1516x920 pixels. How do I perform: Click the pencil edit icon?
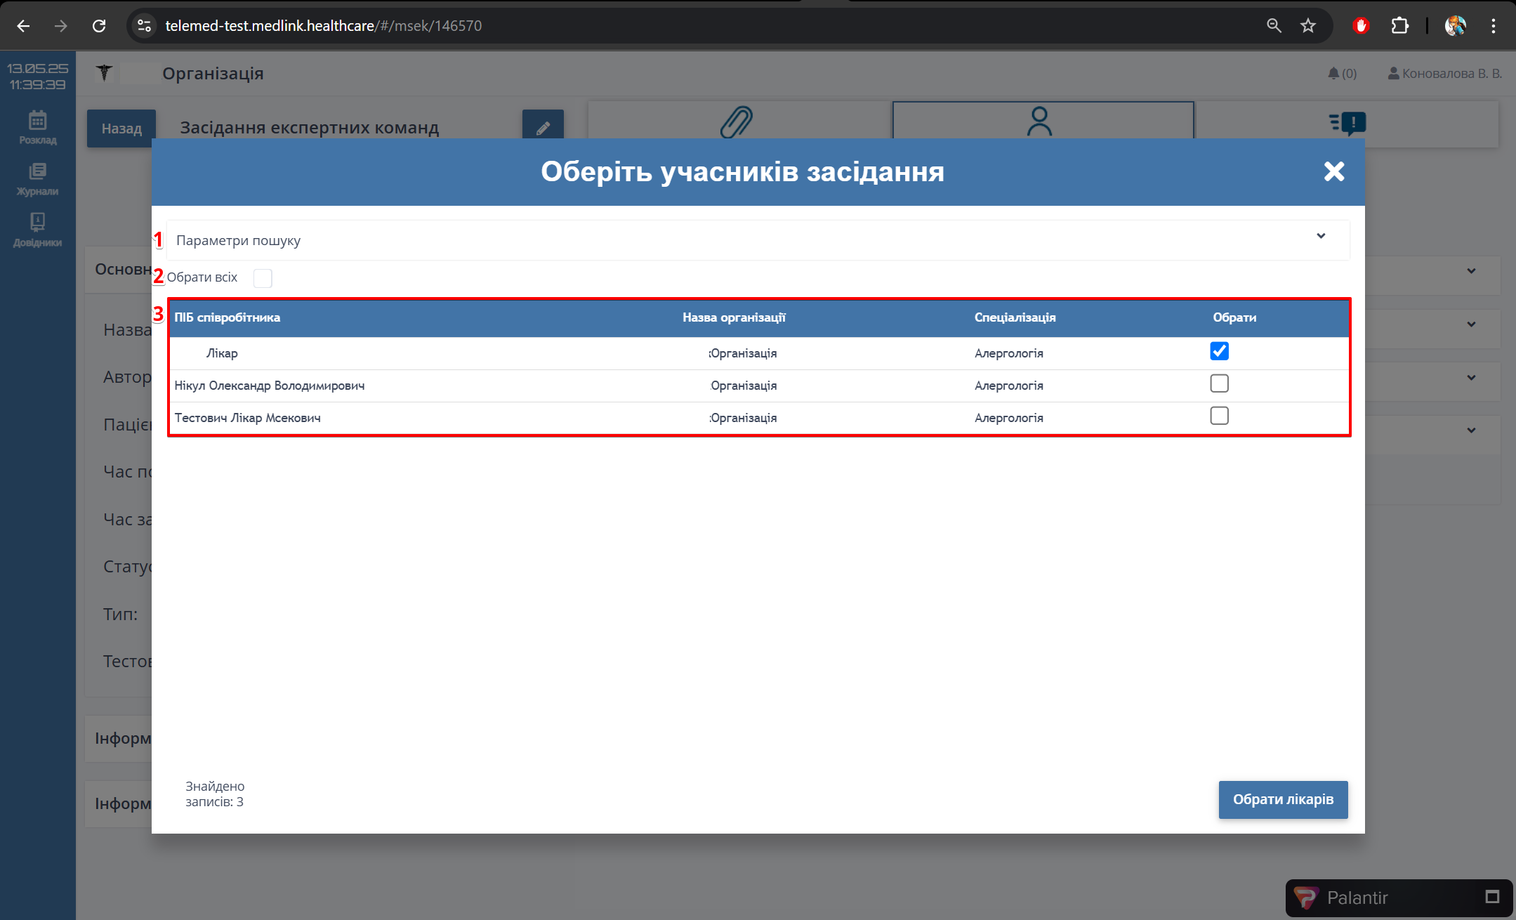point(543,128)
